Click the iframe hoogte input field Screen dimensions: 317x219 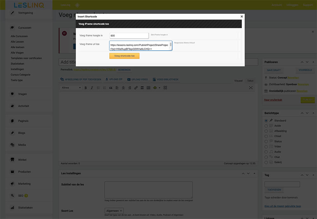click(x=129, y=36)
